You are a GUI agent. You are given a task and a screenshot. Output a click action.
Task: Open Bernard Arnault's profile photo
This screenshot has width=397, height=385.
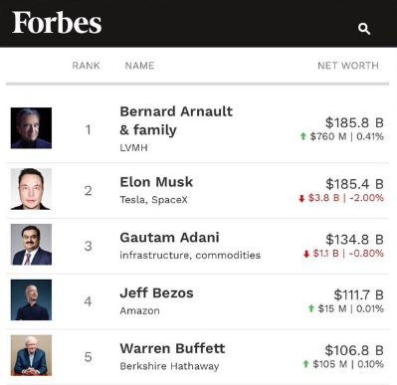(31, 128)
